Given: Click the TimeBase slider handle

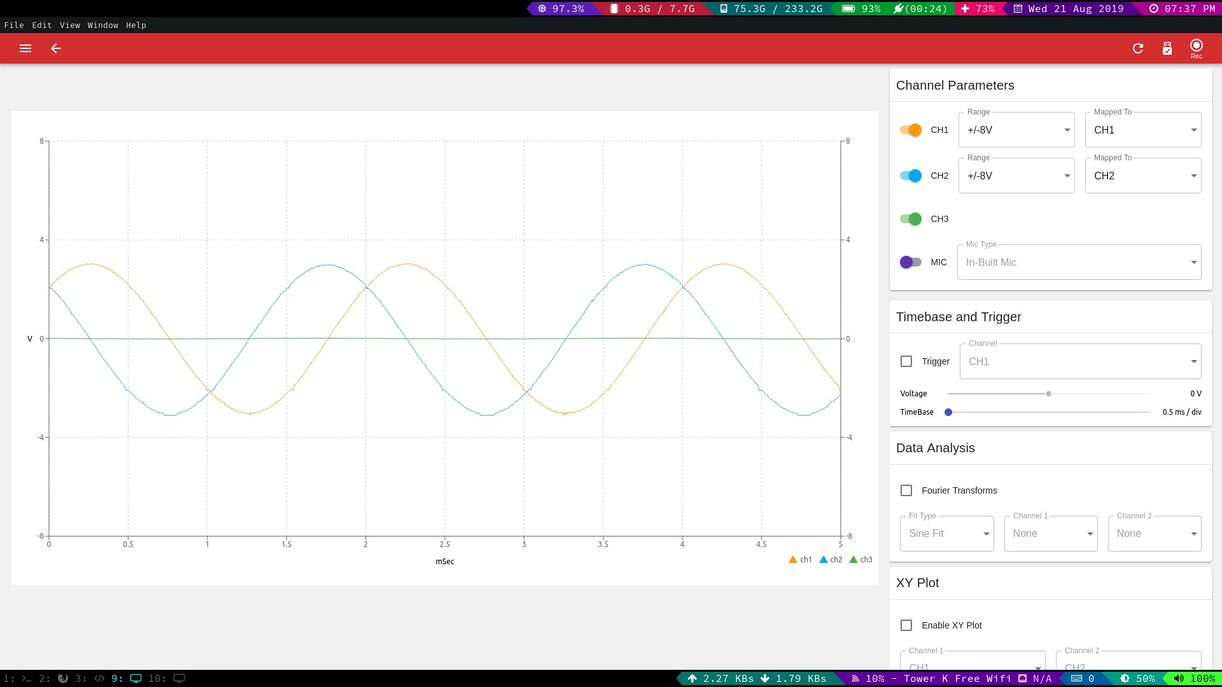Looking at the screenshot, I should [948, 412].
